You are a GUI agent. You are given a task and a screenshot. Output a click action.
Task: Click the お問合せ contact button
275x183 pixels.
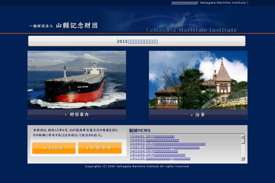[x=100, y=148]
